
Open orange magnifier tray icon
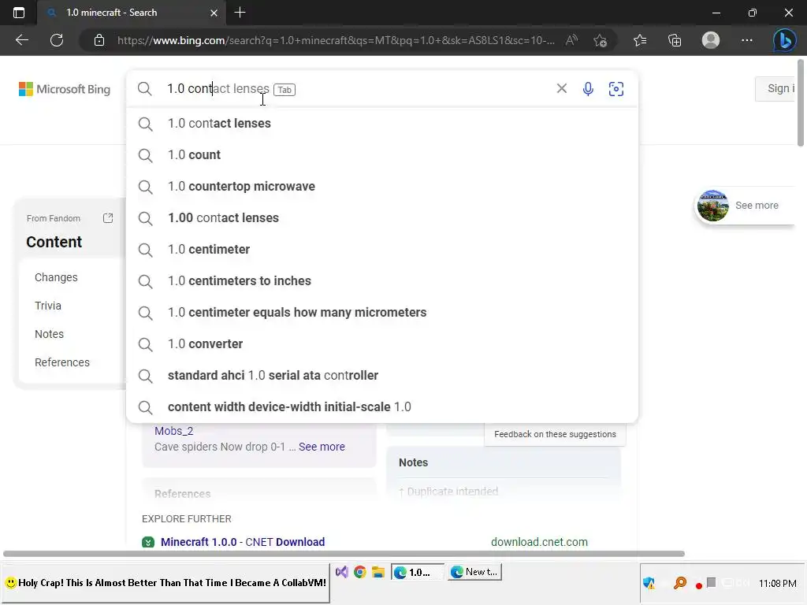coord(680,583)
